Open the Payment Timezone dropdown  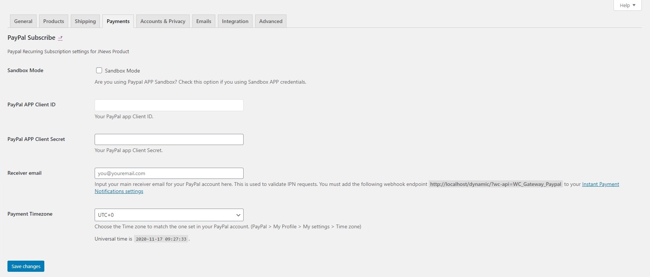169,215
